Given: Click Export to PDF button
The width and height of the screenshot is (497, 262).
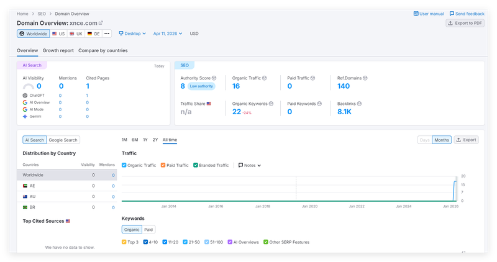Looking at the screenshot, I should tap(465, 23).
